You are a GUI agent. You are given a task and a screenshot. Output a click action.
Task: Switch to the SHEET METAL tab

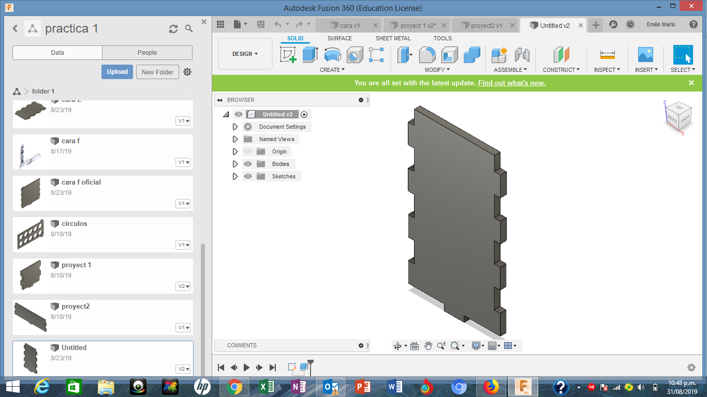pos(393,38)
